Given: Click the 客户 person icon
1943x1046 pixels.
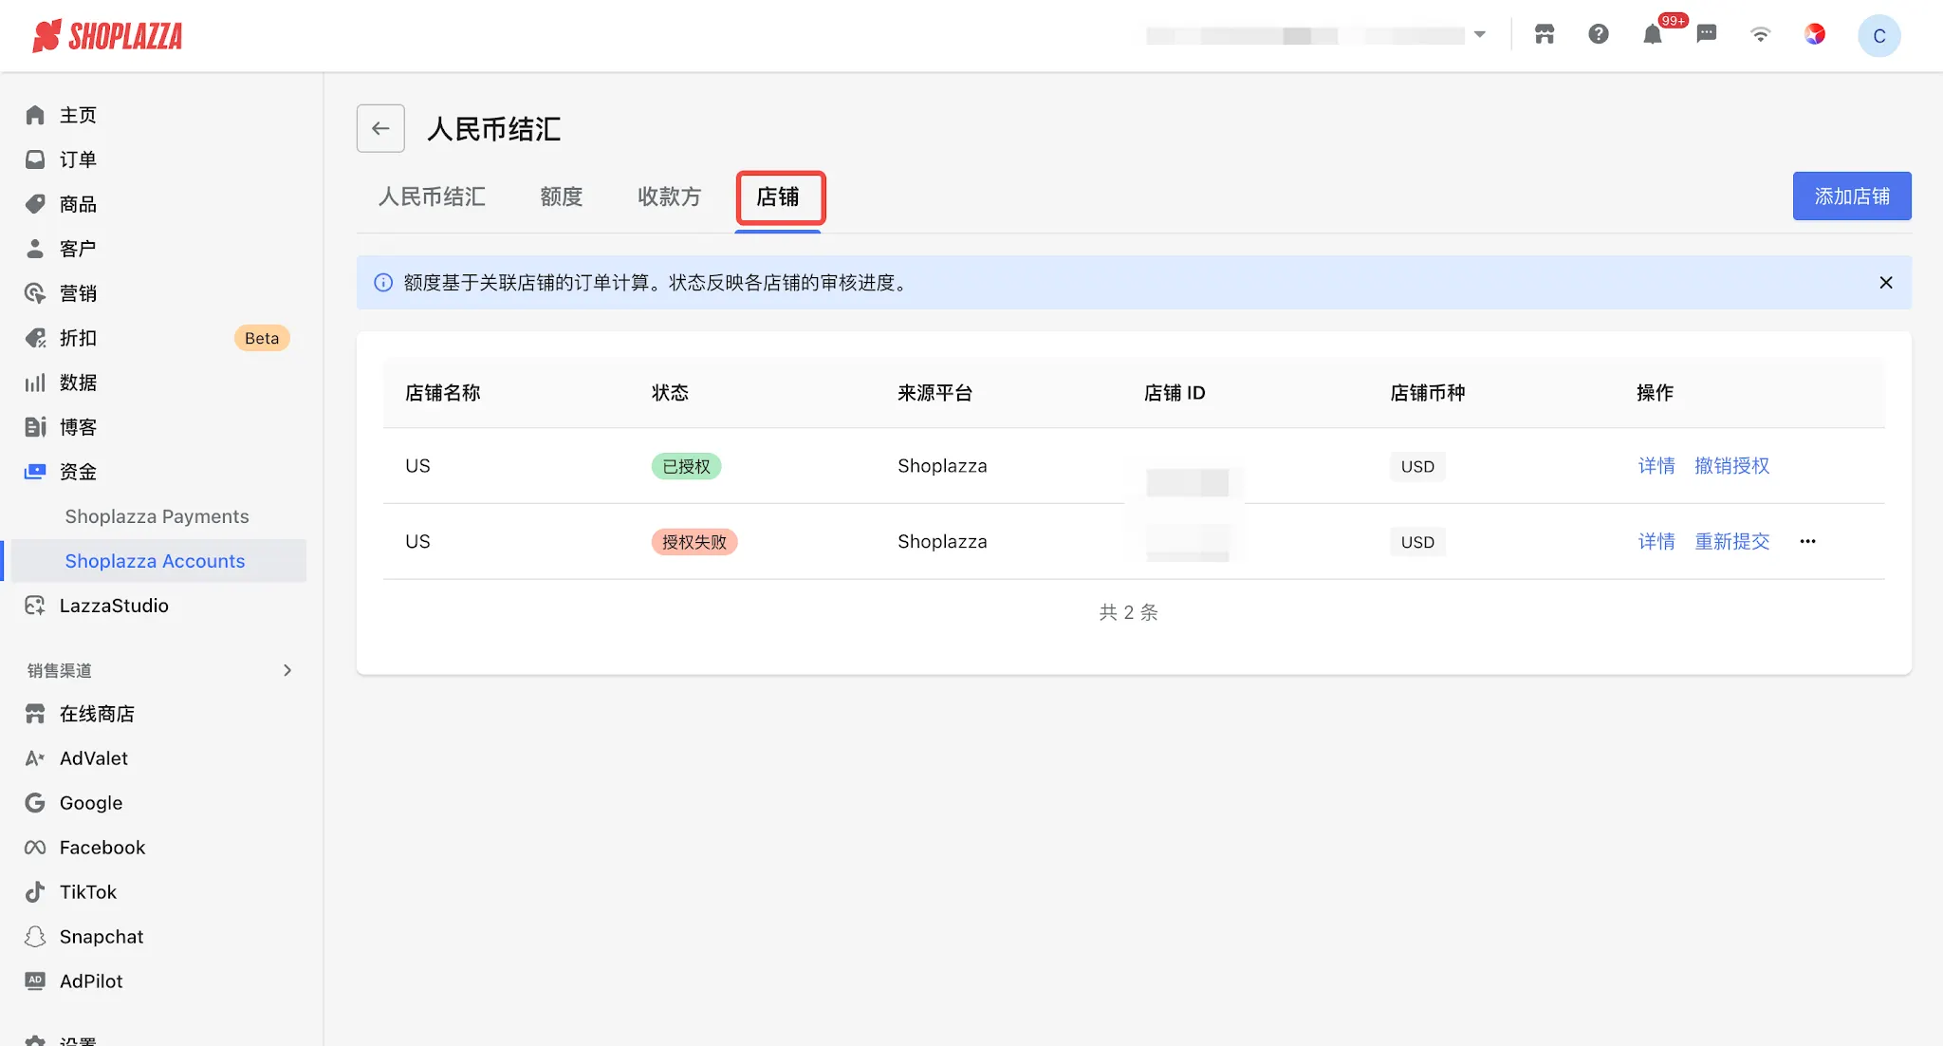Looking at the screenshot, I should 35,249.
